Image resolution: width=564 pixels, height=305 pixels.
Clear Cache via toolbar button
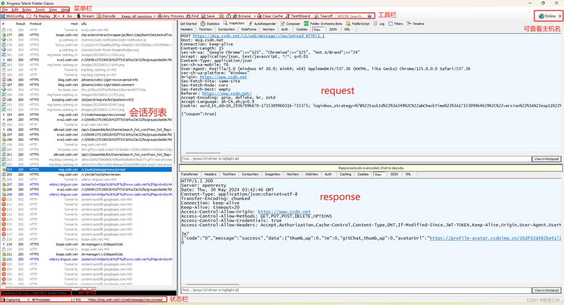270,16
